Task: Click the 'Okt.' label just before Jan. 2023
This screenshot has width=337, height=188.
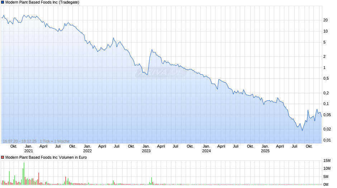Action: [x=131, y=147]
